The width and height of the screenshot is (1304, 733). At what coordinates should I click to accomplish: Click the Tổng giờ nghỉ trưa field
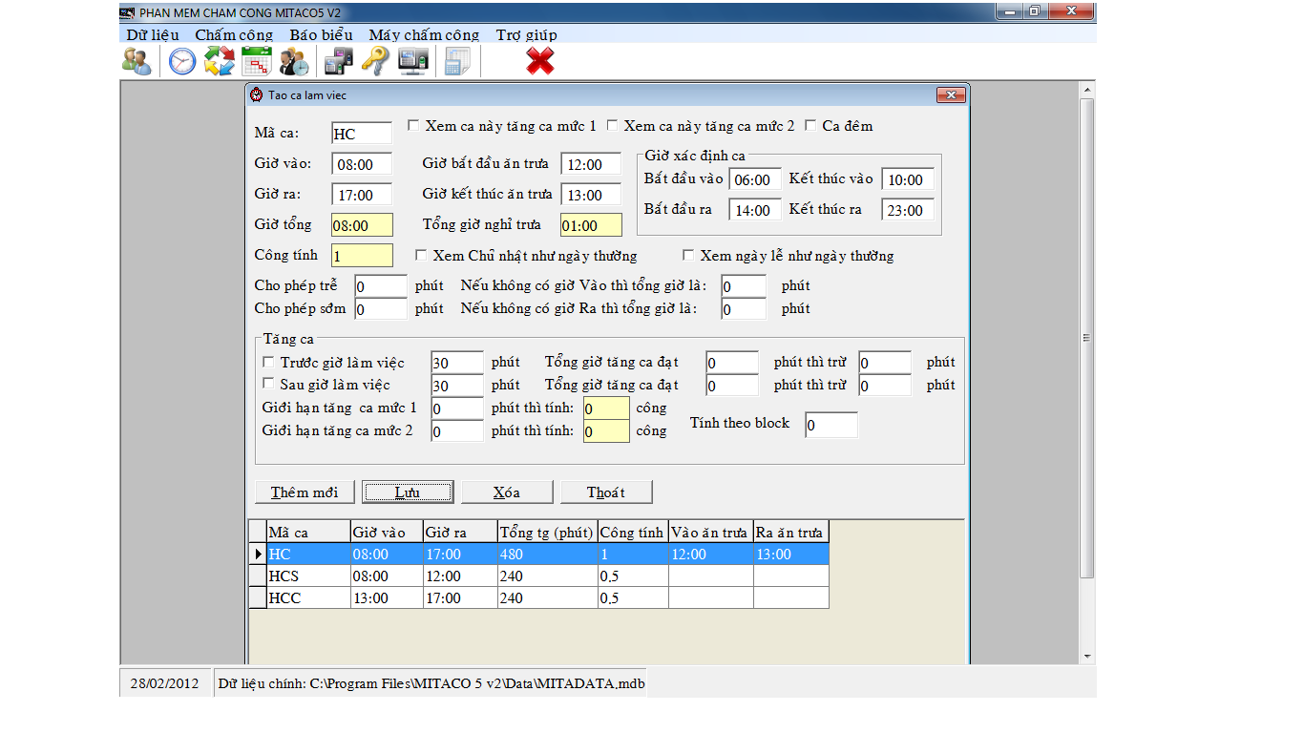pyautogui.click(x=591, y=225)
